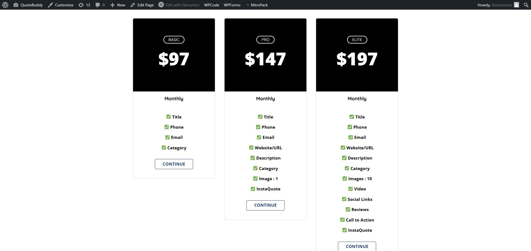Click the ELITE plan badge

[357, 40]
